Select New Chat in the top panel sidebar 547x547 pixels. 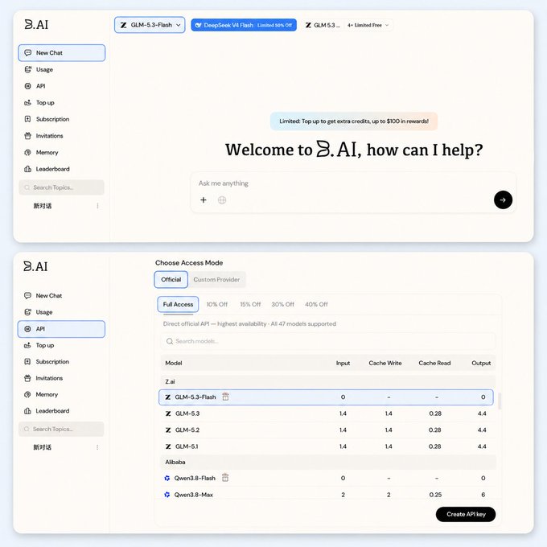[x=62, y=52]
